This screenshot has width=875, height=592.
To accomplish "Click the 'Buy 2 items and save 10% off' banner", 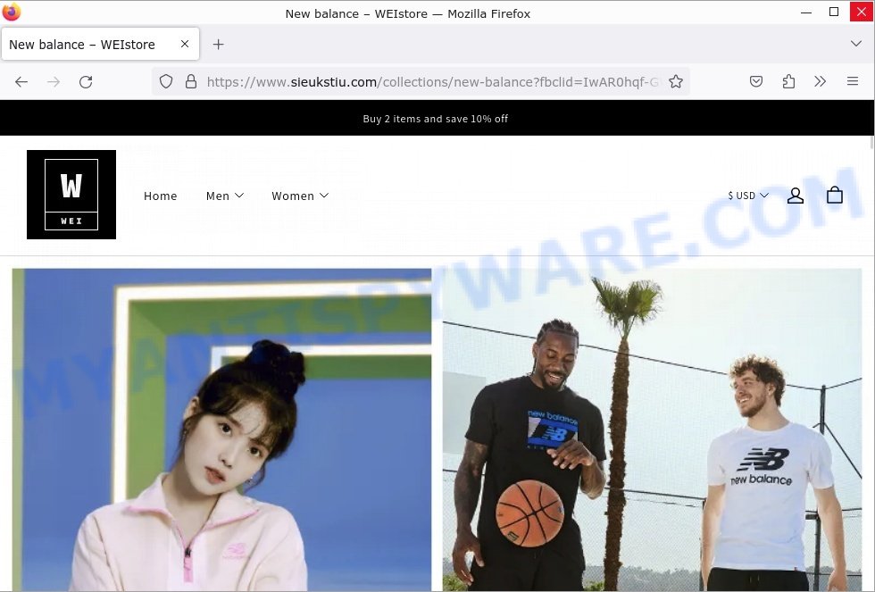I will tap(436, 118).
